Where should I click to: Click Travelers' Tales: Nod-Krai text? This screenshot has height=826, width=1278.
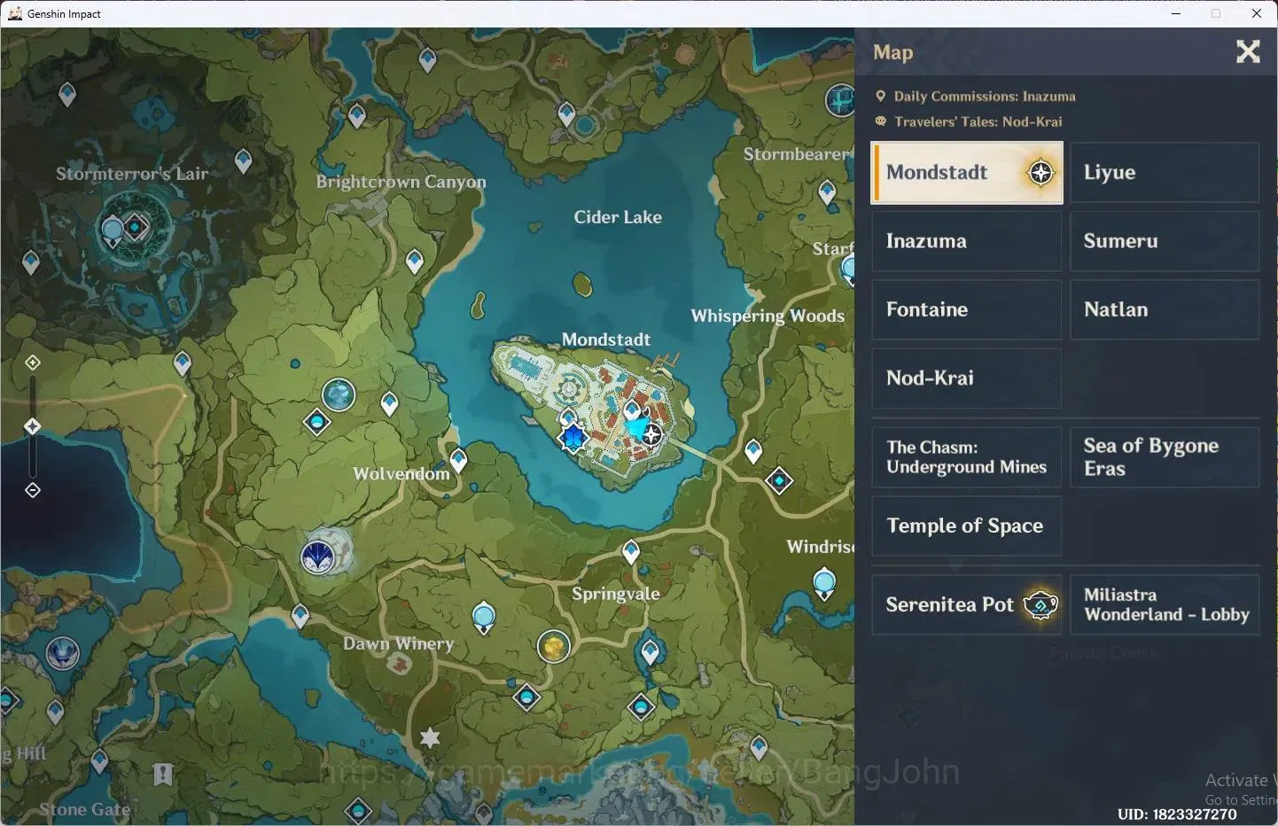coord(978,121)
